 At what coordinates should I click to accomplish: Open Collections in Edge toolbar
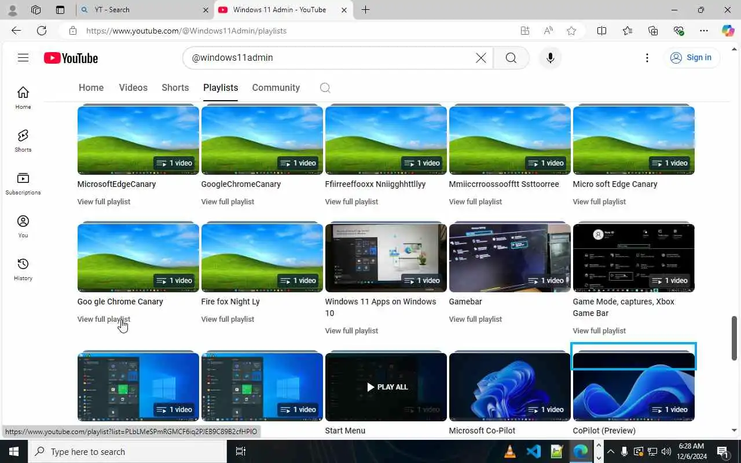coord(653,31)
